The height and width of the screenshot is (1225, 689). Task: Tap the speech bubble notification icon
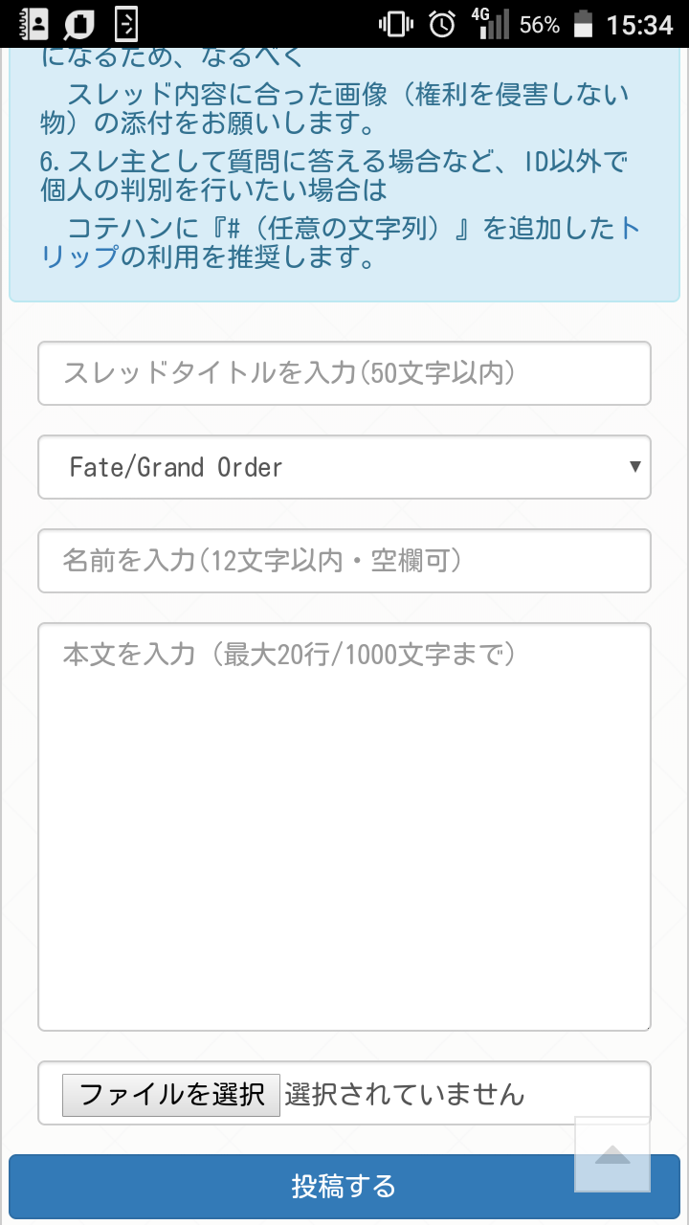(79, 23)
